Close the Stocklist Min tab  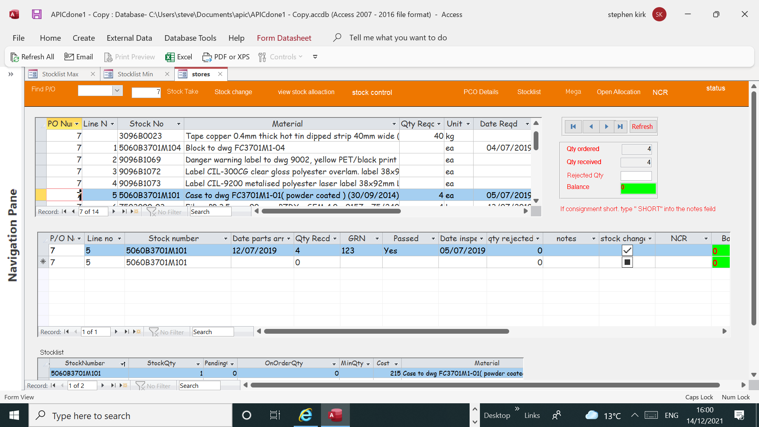pos(167,74)
